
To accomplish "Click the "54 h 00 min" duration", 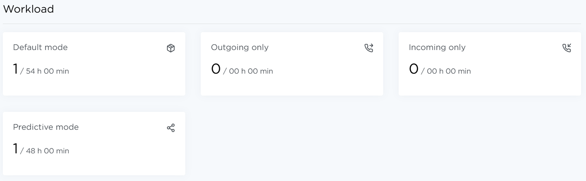I will (x=47, y=72).
